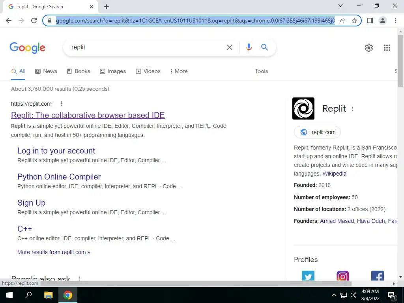Reload the page with the refresh icon
Image resolution: width=404 pixels, height=303 pixels.
click(34, 21)
